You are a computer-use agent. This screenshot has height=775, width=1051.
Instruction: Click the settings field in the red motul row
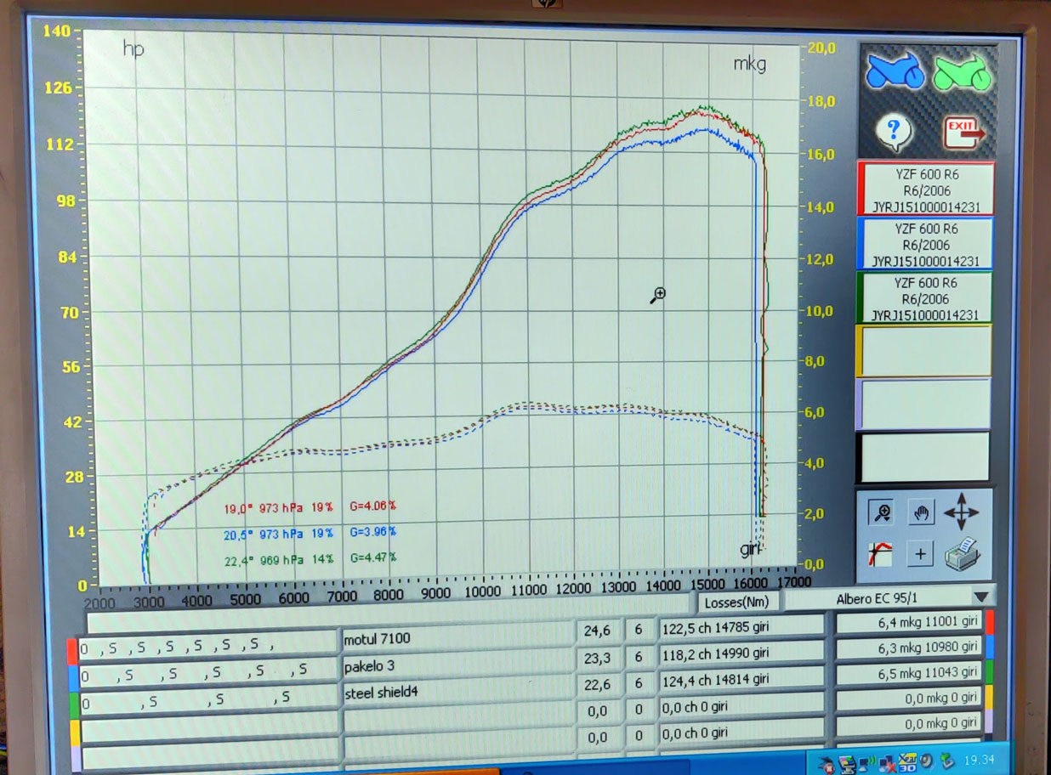coord(207,646)
